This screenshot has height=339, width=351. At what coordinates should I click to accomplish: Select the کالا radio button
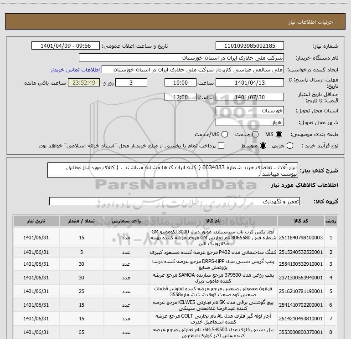279,134
